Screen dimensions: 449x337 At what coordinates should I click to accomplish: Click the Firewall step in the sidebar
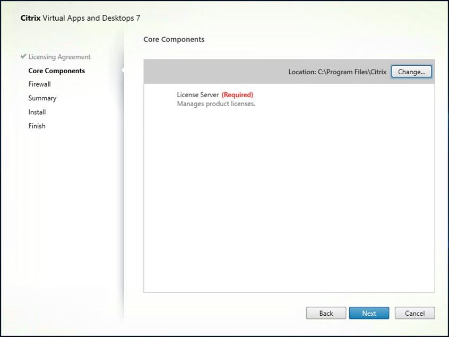39,84
